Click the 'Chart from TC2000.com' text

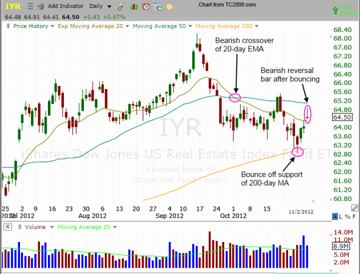click(x=227, y=5)
